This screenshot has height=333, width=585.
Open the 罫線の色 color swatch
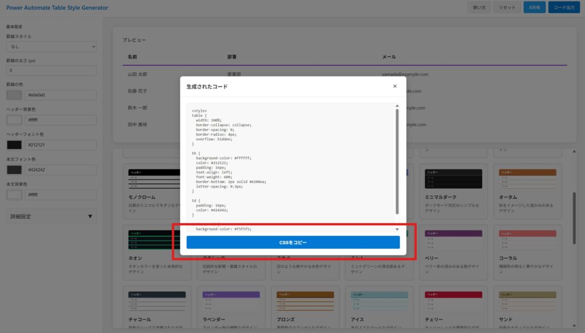14,95
